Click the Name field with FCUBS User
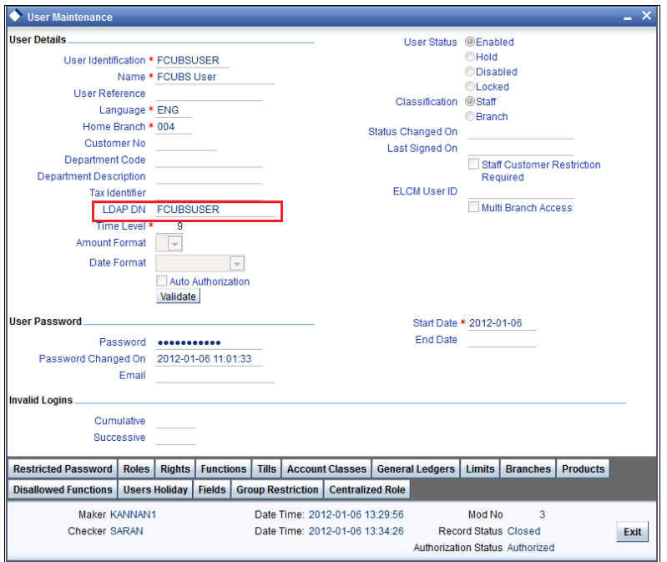The width and height of the screenshot is (667, 562). tap(215, 77)
